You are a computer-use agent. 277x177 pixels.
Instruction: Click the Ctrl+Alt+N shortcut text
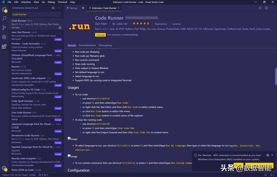(x=103, y=99)
